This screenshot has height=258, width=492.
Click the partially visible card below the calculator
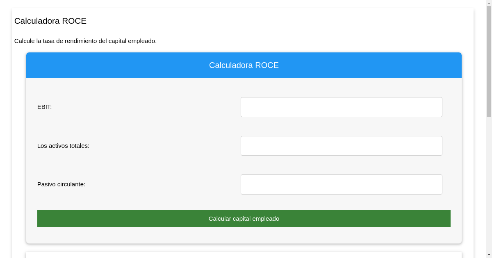click(x=244, y=255)
